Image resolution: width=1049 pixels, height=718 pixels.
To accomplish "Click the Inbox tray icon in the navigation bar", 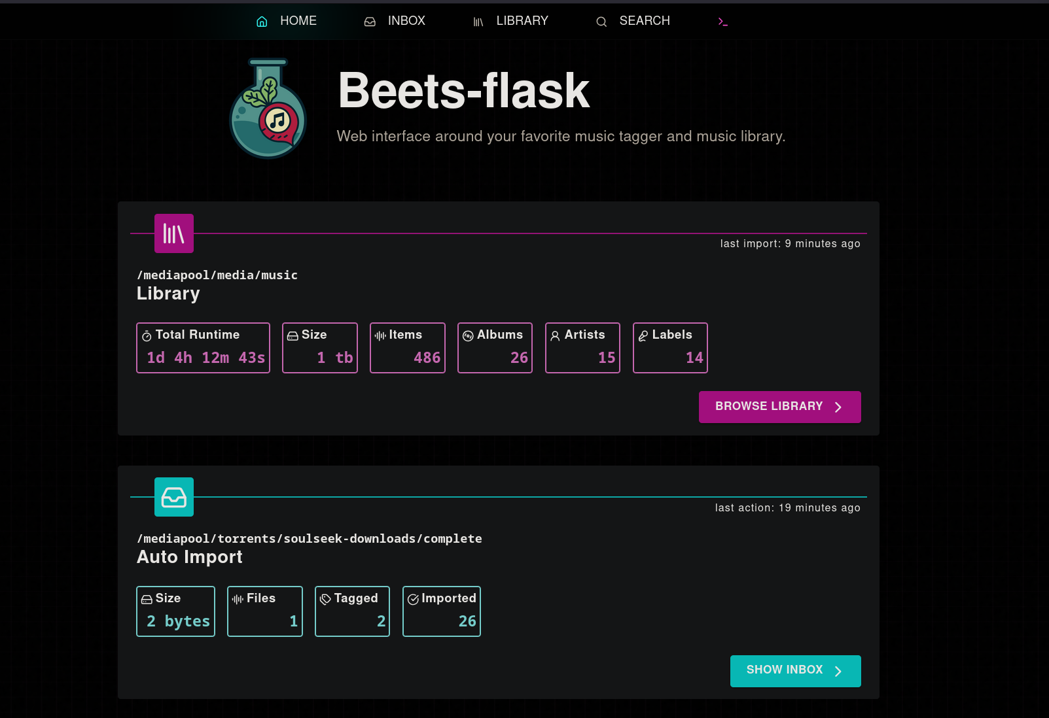I will pos(370,21).
